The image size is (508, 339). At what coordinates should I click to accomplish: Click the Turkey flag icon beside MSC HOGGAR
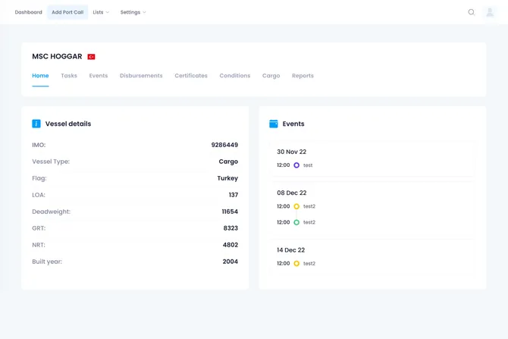pos(91,57)
